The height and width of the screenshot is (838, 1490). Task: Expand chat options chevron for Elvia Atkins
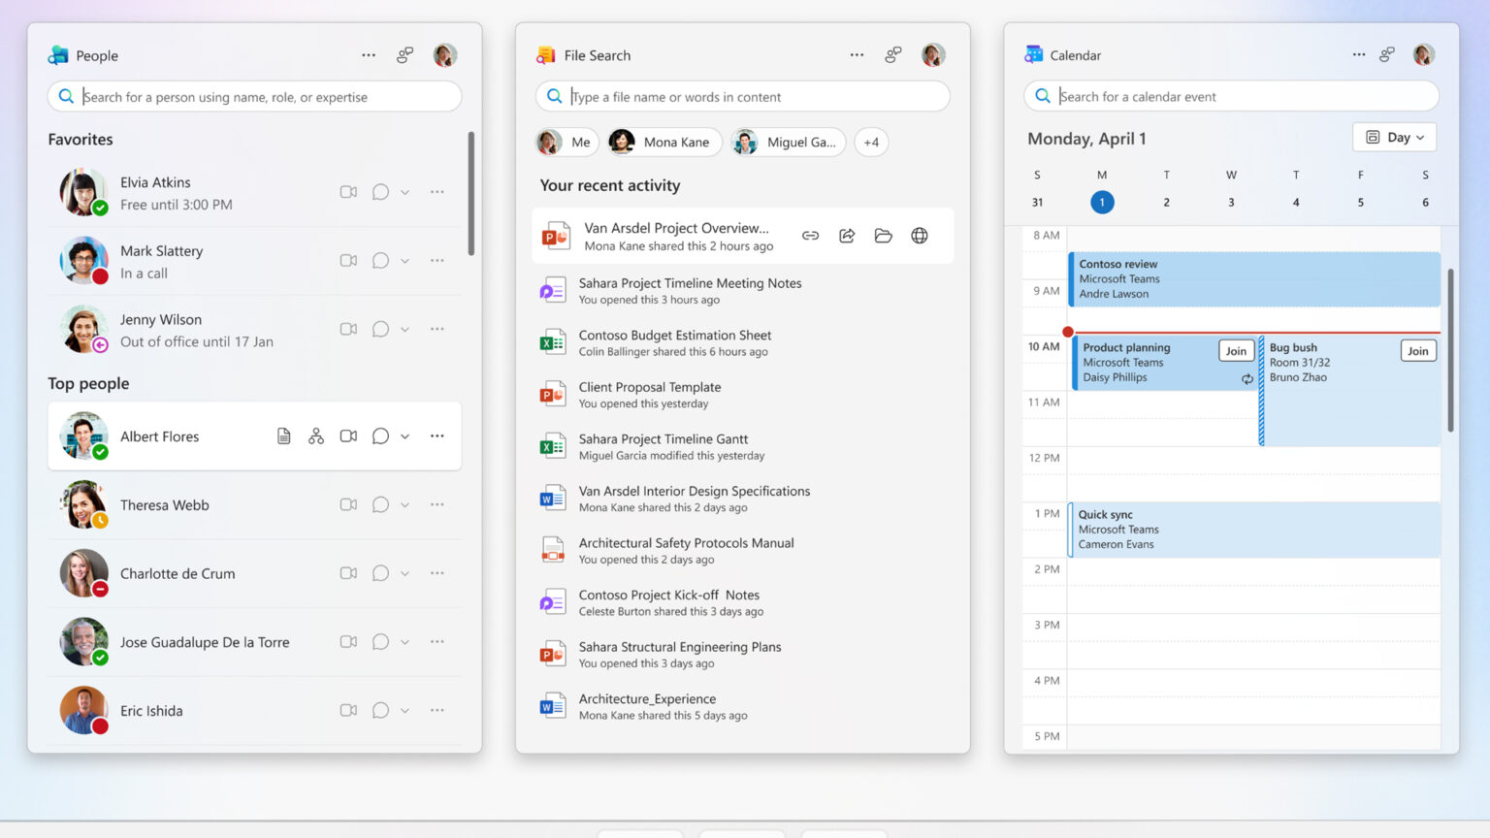point(405,192)
